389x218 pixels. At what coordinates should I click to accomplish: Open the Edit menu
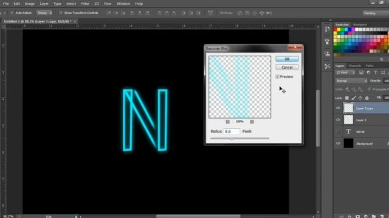(x=16, y=4)
